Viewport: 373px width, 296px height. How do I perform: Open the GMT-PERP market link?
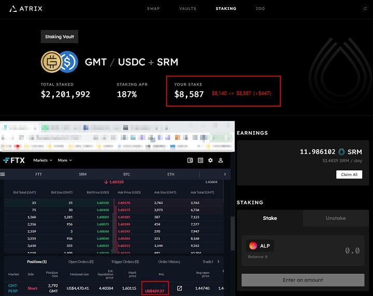pyautogui.click(x=13, y=288)
